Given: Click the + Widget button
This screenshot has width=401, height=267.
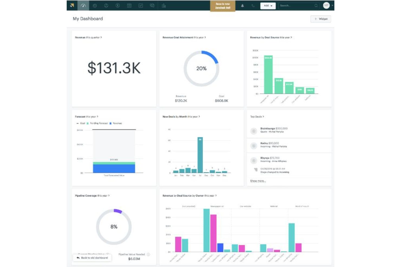Looking at the screenshot, I should pyautogui.click(x=321, y=19).
